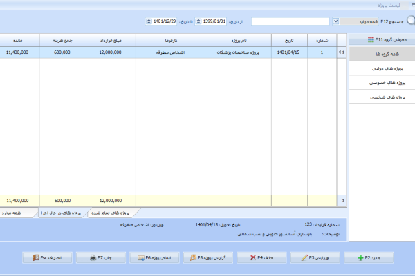Click the 12,000,000 total in the yellow summary row
The image size is (415, 276).
coord(111,201)
